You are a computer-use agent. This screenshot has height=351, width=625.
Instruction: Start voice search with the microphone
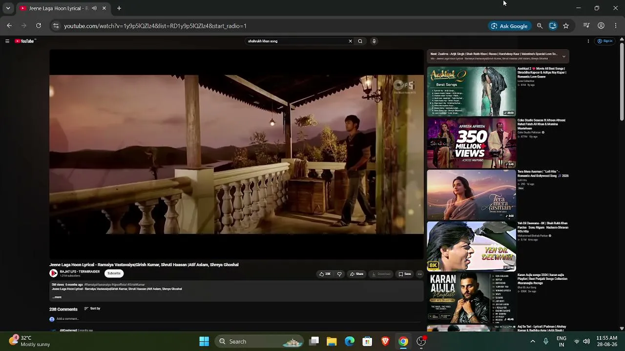click(x=374, y=41)
